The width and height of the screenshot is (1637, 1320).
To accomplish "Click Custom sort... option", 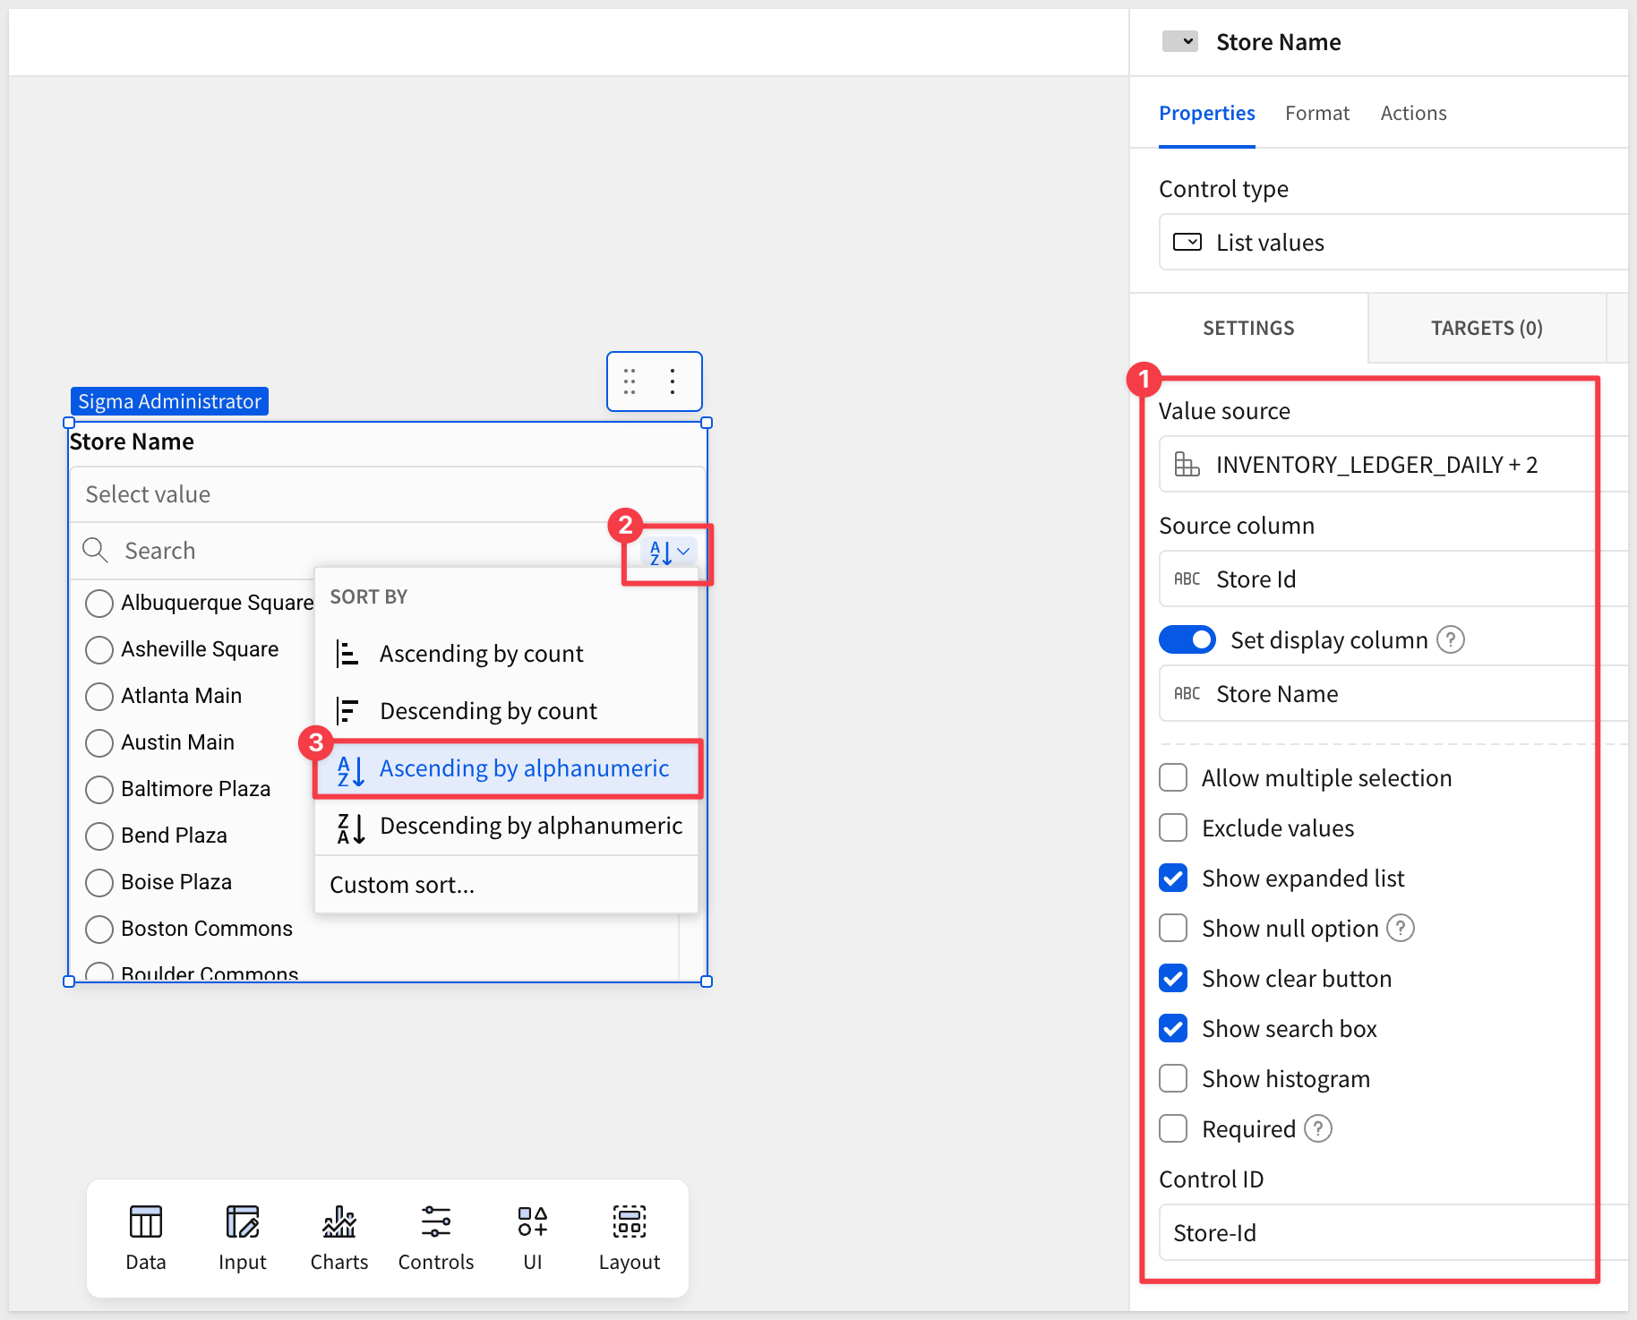I will point(403,885).
